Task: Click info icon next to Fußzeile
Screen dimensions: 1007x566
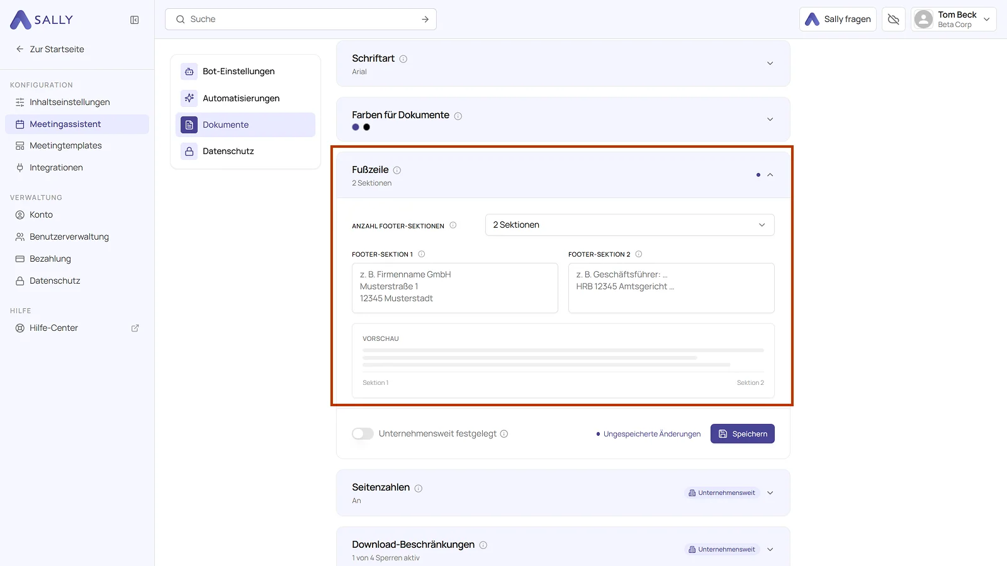Action: [x=397, y=170]
